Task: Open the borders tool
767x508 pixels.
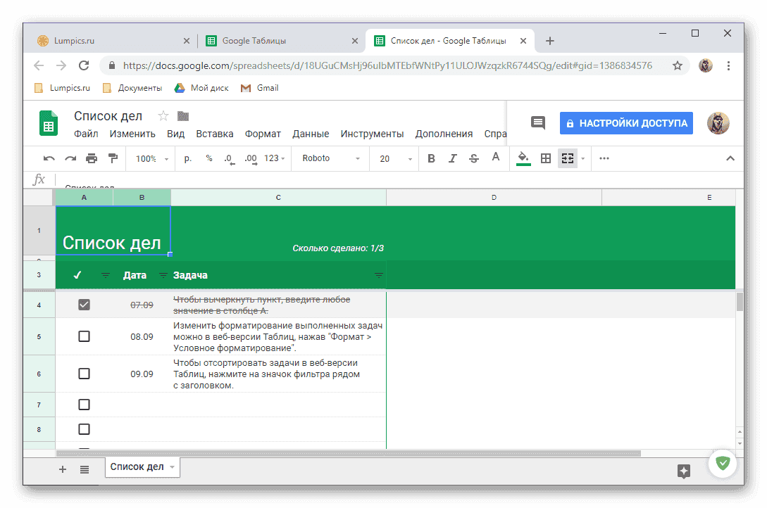Action: [x=545, y=158]
